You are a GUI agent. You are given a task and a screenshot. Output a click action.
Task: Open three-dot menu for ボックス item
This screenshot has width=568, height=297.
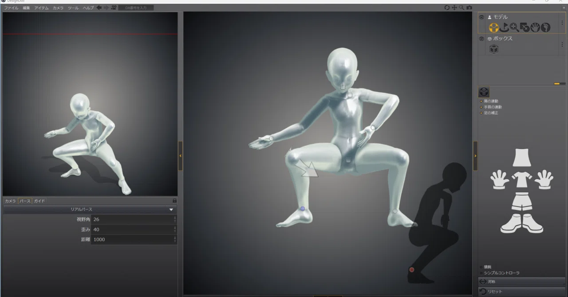point(562,44)
